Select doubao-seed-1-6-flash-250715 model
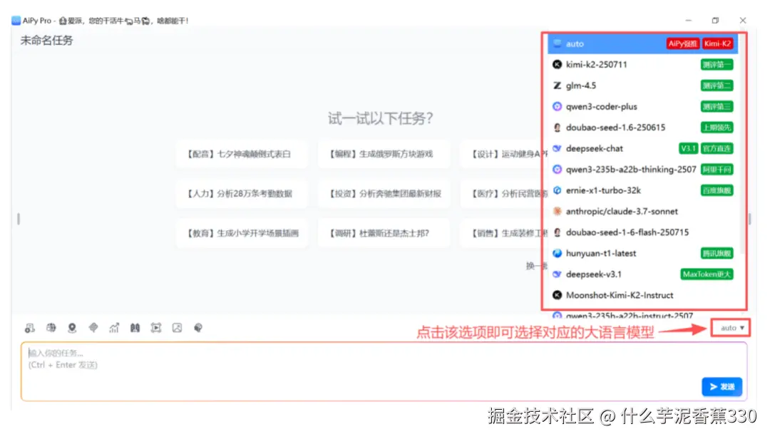This screenshot has width=770, height=439. (x=643, y=232)
